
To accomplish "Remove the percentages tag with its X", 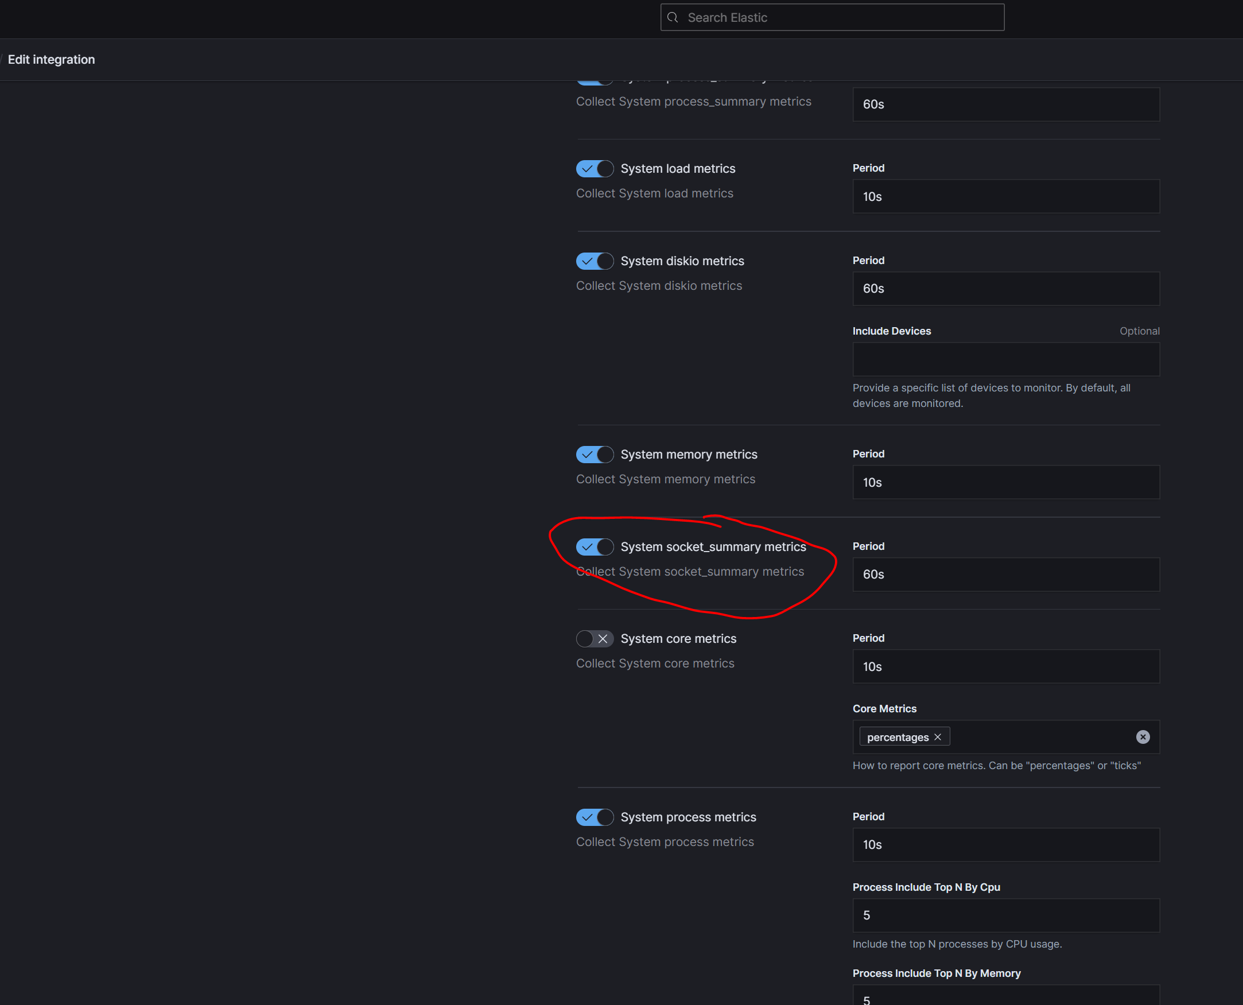I will pos(938,737).
